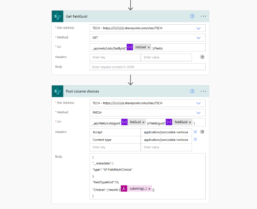This screenshot has width=257, height=209.
Task: Expand PATCH Method dropdown
Action: 199,113
